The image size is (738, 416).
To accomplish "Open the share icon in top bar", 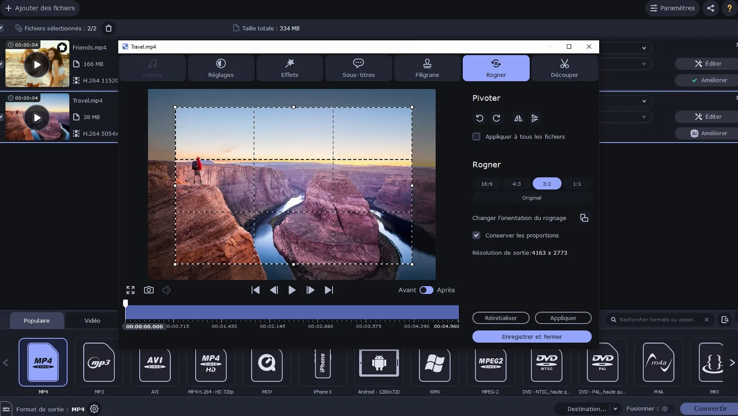I will point(711,8).
